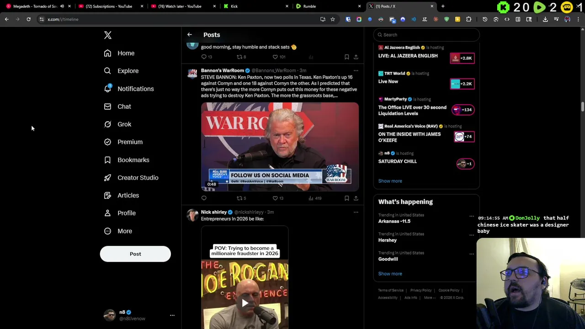This screenshot has height=329, width=585.
Task: Open options for Arkansas -11.5 trend
Action: pos(472,216)
